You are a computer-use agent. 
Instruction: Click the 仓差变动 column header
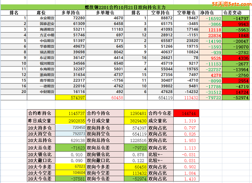point(236,13)
